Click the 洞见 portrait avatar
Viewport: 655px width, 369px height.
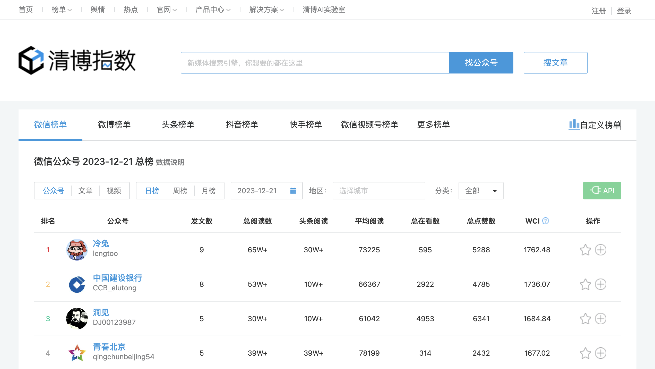tap(77, 319)
